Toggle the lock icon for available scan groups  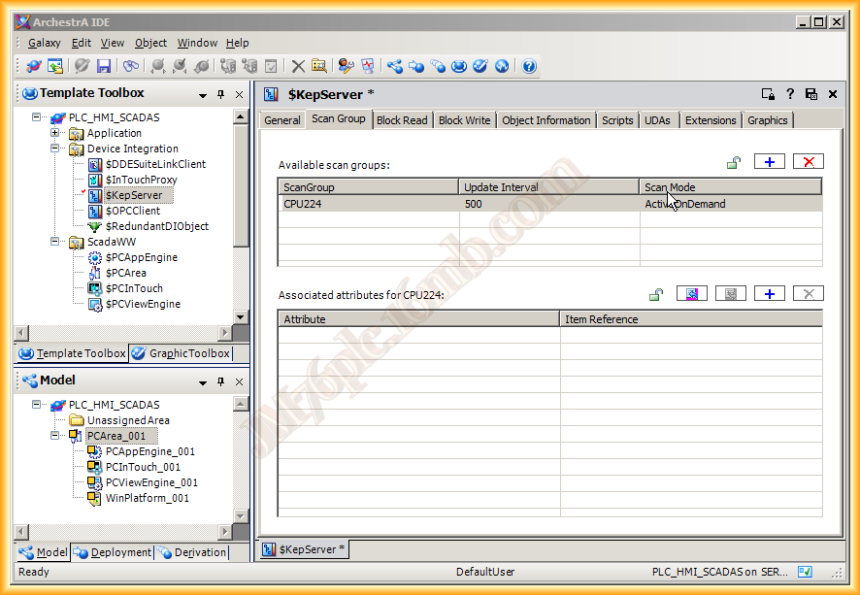pyautogui.click(x=735, y=163)
